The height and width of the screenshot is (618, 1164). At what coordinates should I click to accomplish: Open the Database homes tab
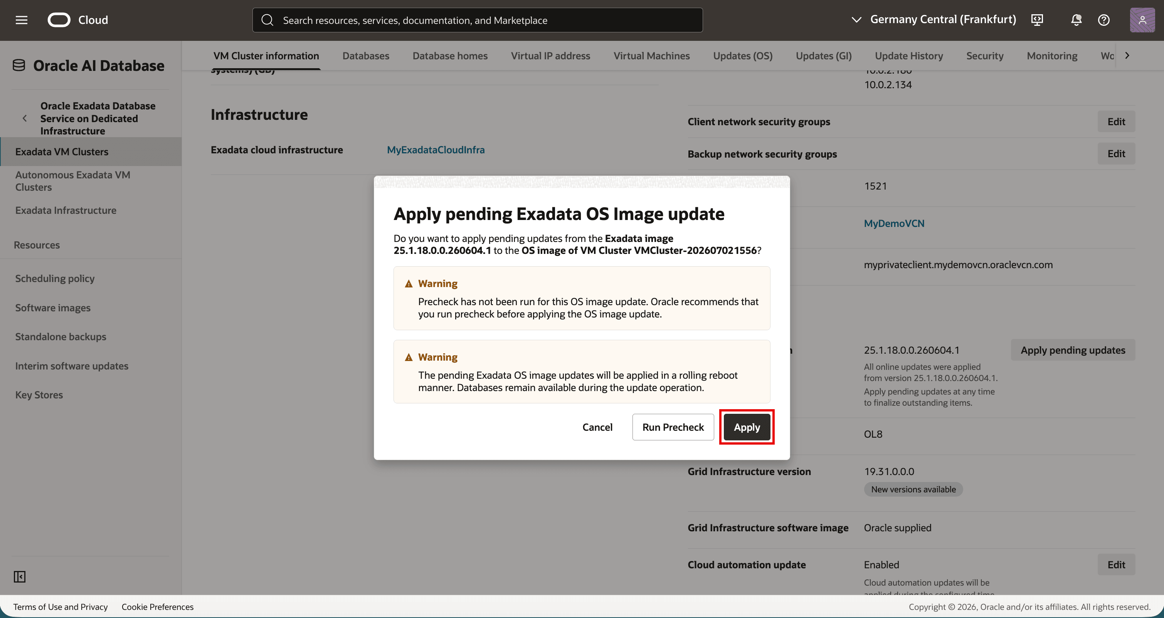[x=450, y=55]
